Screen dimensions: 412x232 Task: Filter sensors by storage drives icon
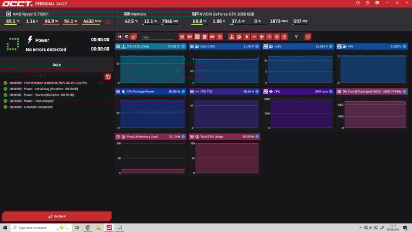(x=205, y=37)
